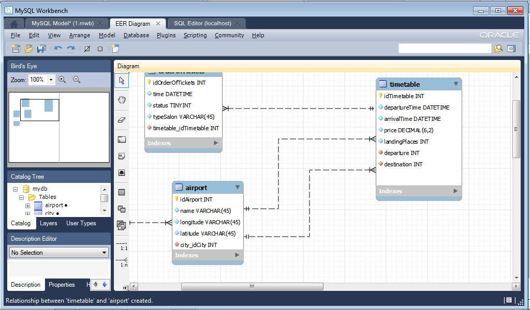530x310 pixels.
Task: Save the model with the floppy icon
Action: pos(41,49)
